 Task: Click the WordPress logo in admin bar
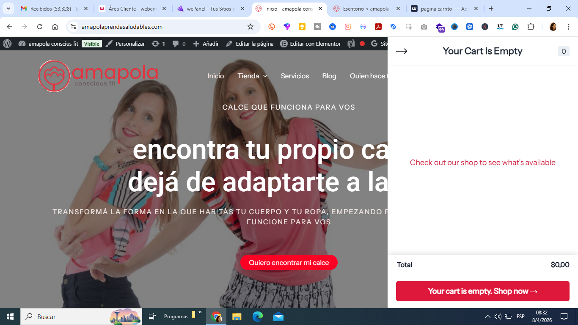[x=7, y=44]
